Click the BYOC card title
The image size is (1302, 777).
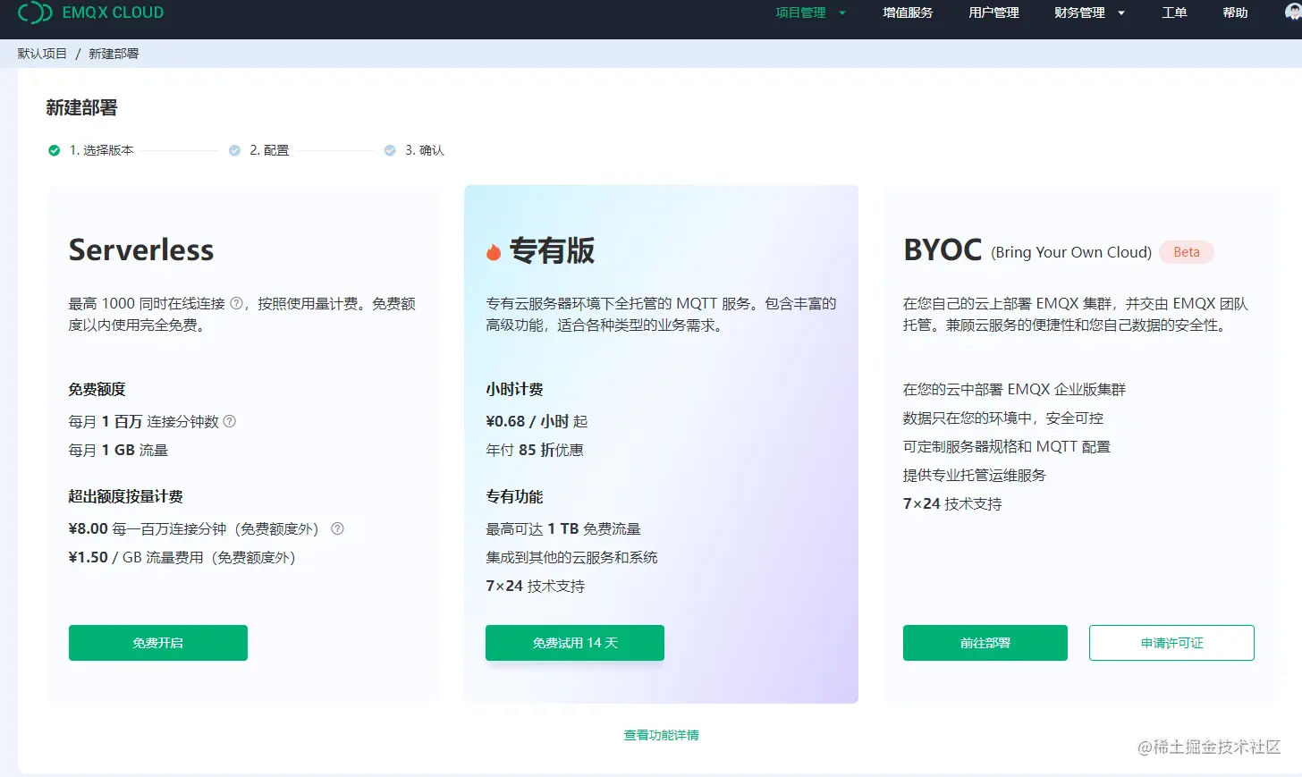[943, 250]
